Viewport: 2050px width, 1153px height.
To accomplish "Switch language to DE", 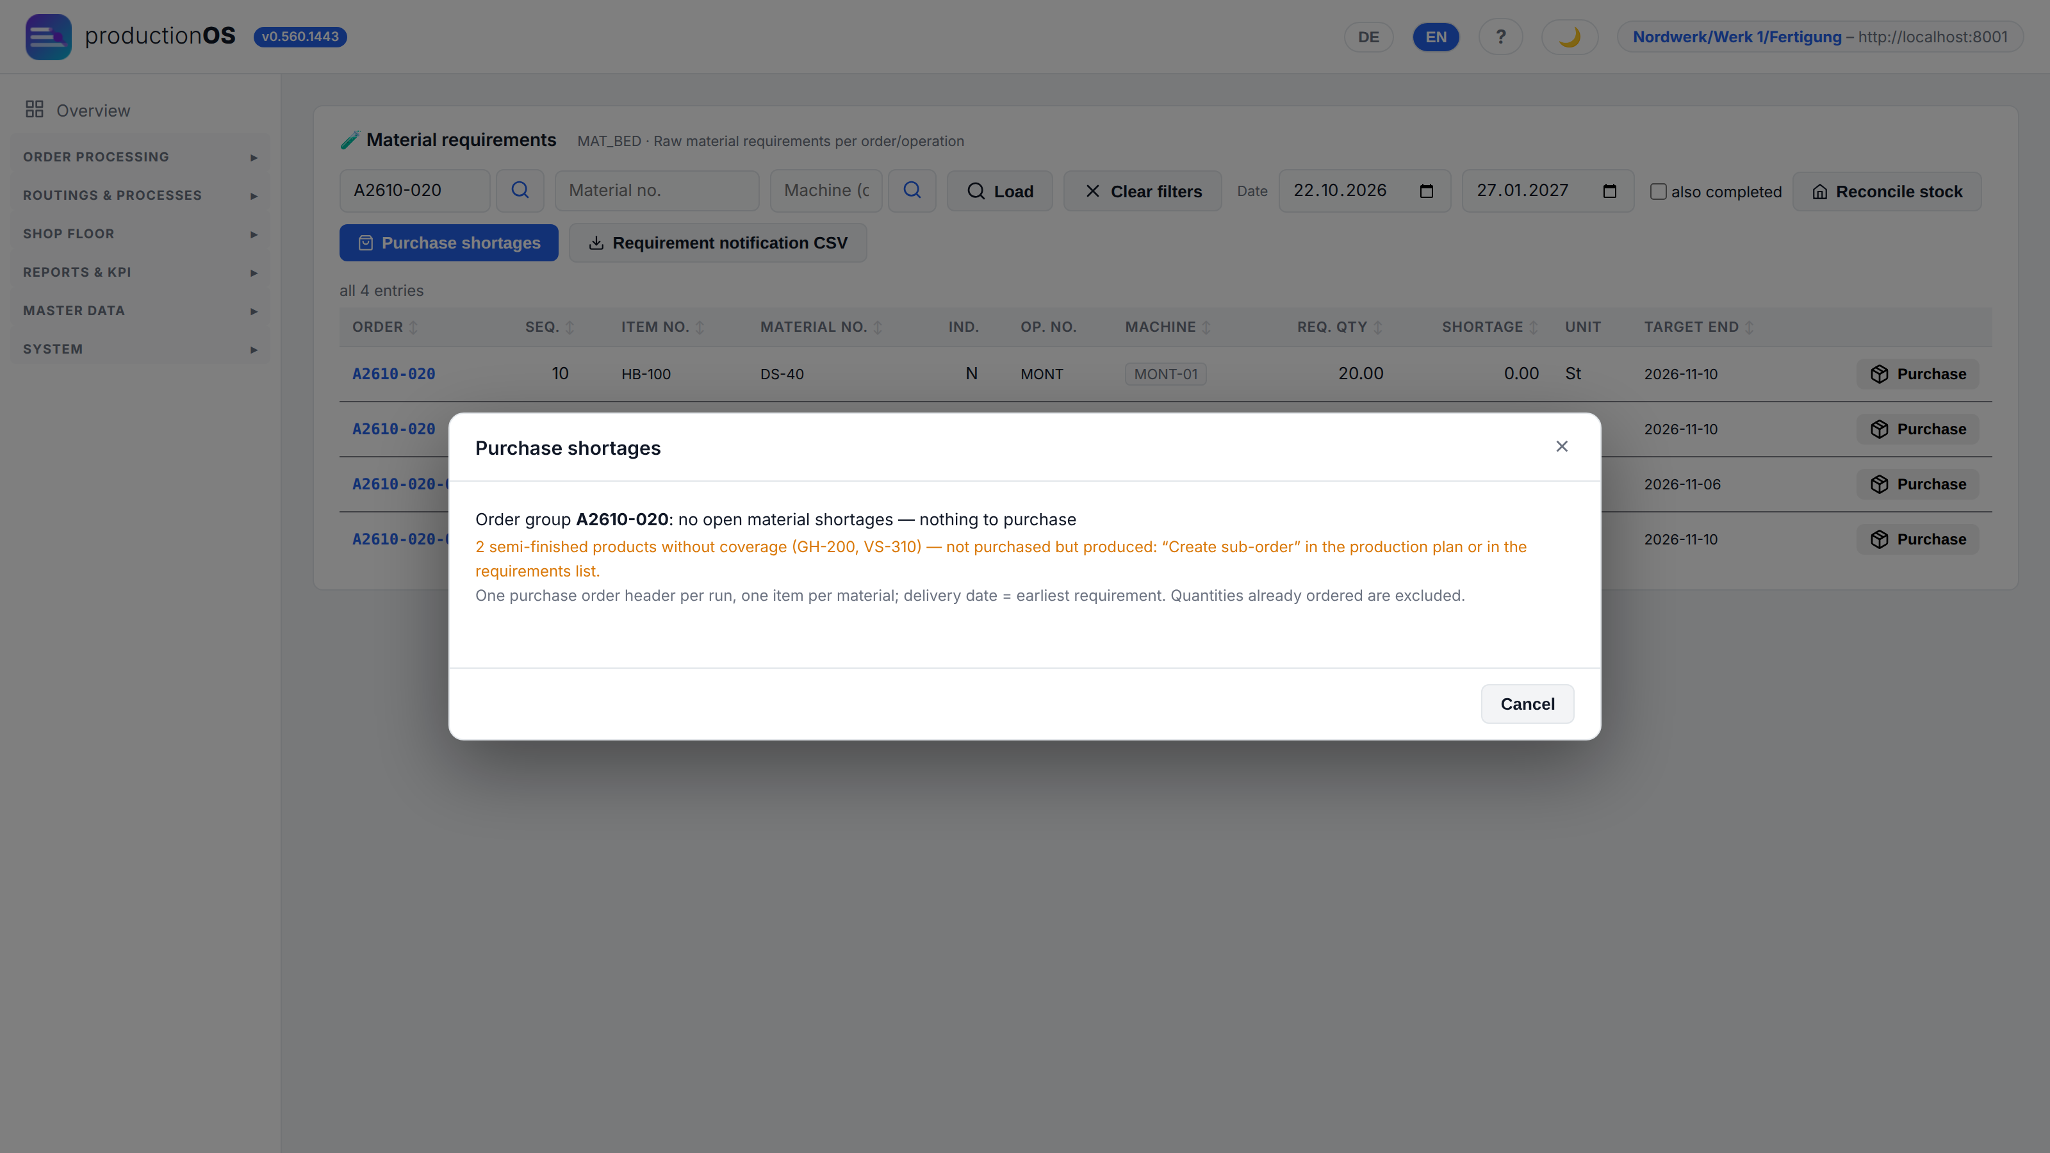I will tap(1368, 37).
